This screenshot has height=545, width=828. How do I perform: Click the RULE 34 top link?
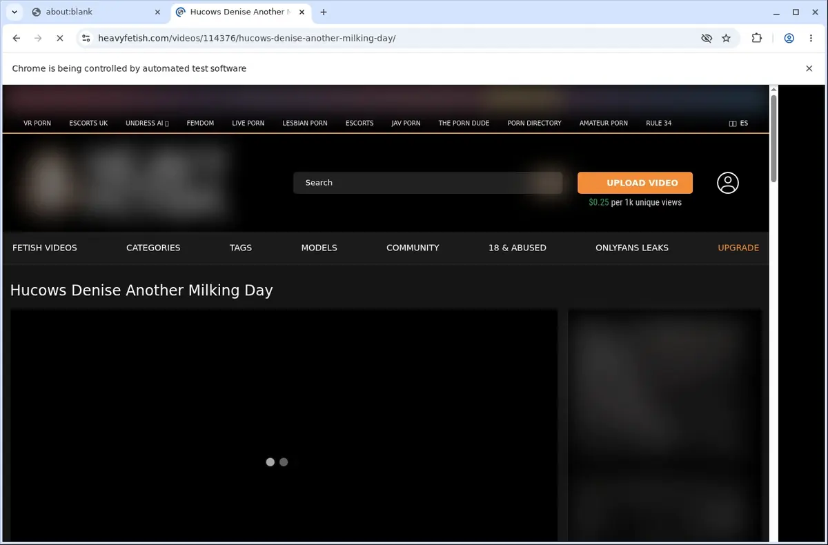pos(659,123)
